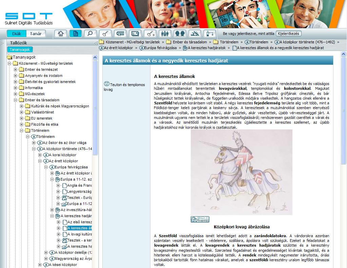Click the Középkori lovag ábrázolása caption
Viewport: 347px width, 268px height.
click(x=242, y=227)
